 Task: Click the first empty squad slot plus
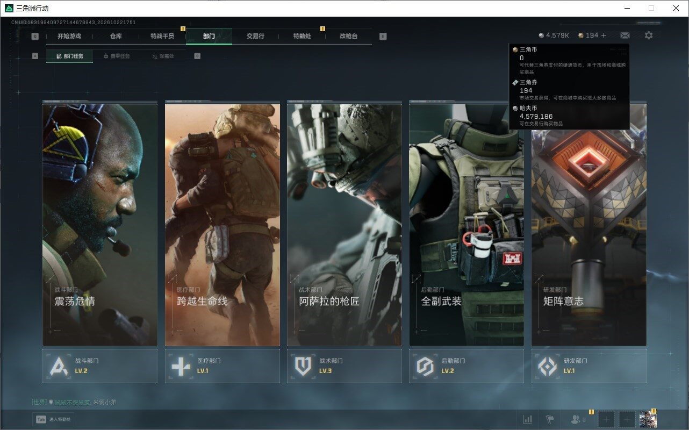coord(606,419)
